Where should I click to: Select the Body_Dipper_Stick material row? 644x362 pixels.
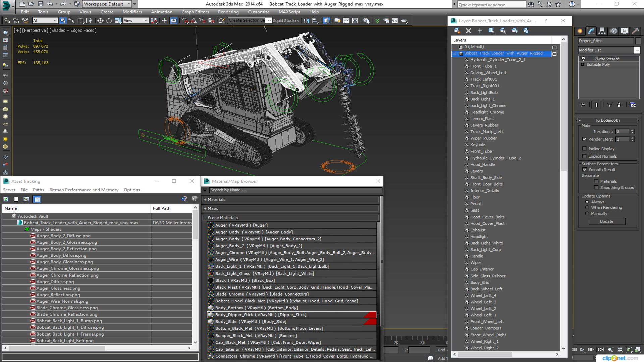(291, 315)
